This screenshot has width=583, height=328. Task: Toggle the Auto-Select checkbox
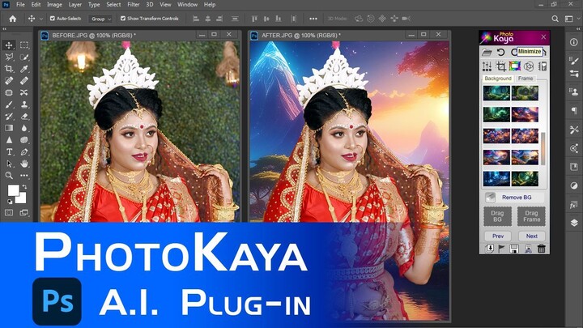[x=53, y=18]
